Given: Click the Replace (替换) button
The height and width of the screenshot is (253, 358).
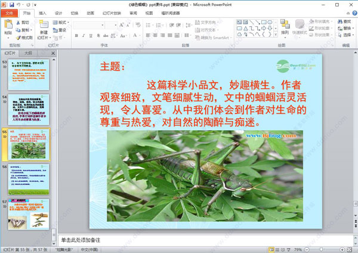Looking at the screenshot, I should point(345,28).
